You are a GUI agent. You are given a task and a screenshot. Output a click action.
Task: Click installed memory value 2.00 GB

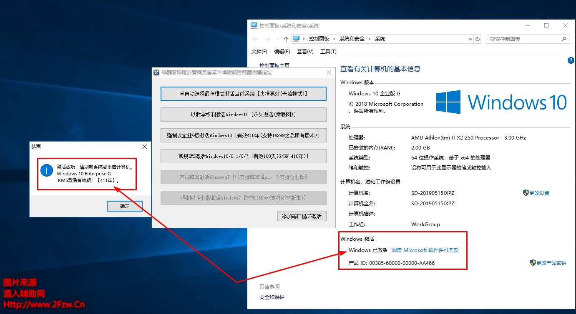420,148
